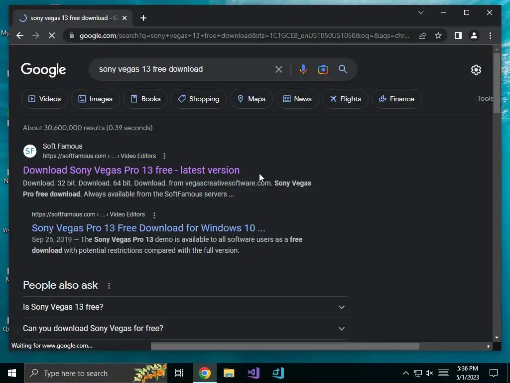Open File Explorer from the taskbar
This screenshot has width=510, height=383.
(229, 373)
